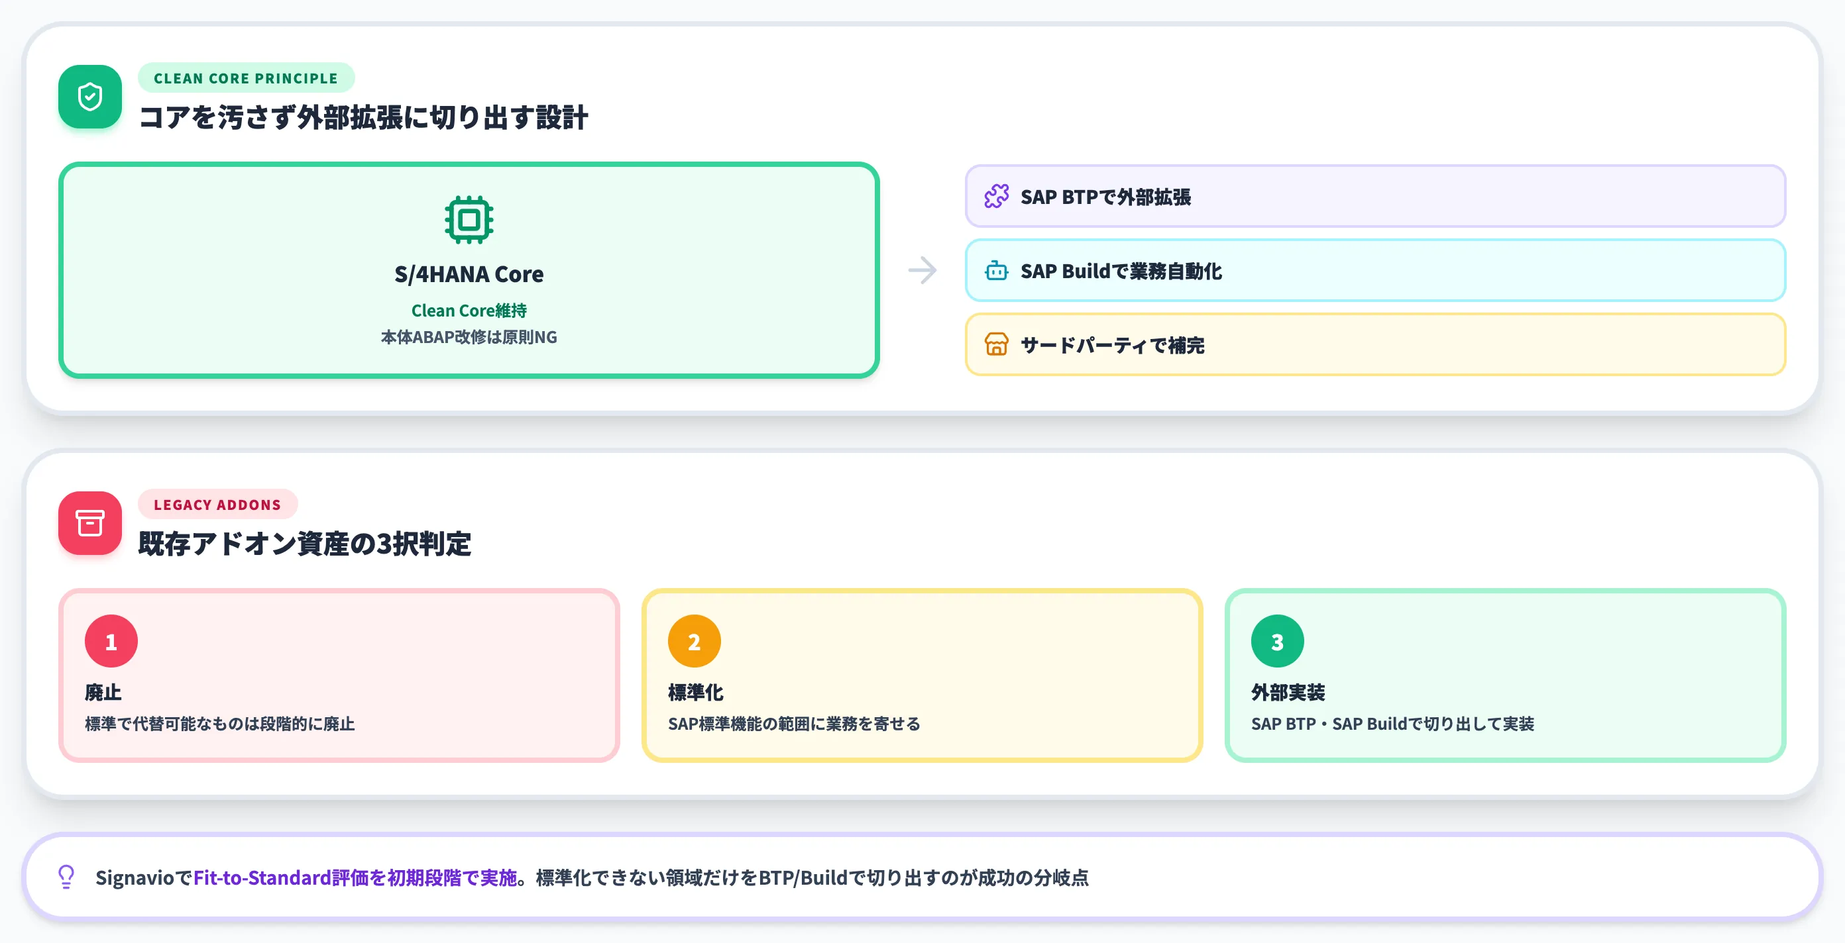1845x943 pixels.
Task: Click the green number 3 circle badge
Action: [1277, 641]
